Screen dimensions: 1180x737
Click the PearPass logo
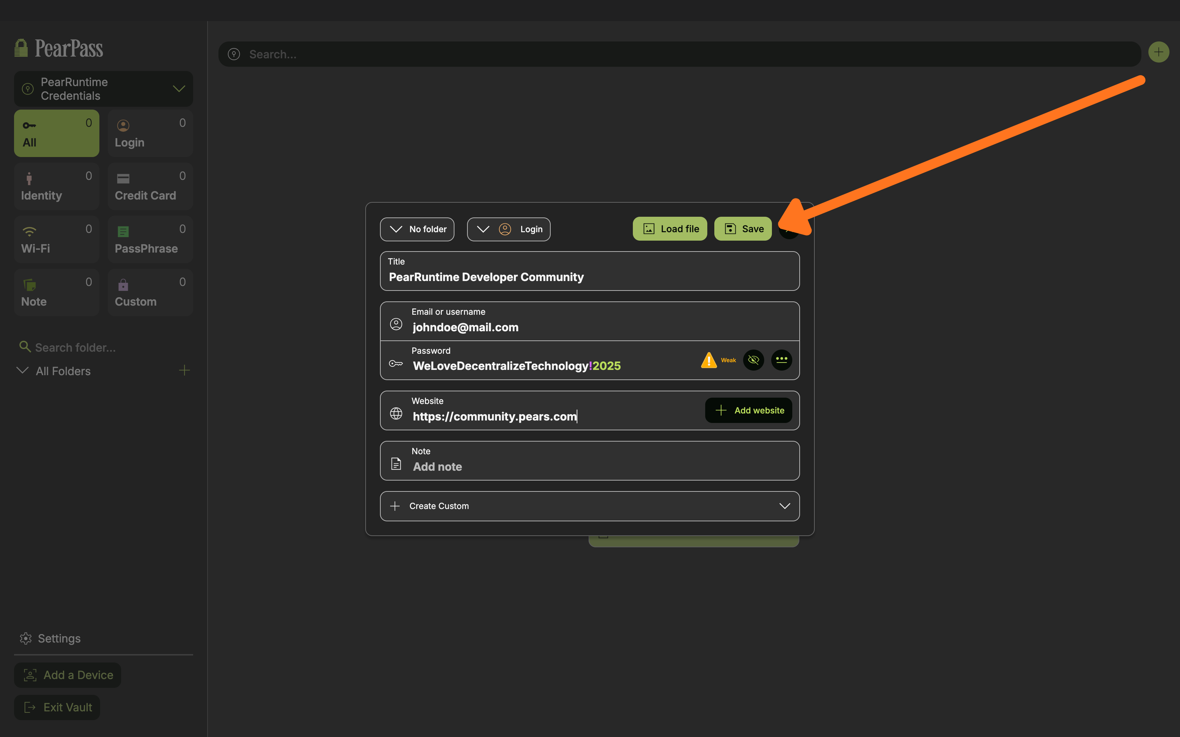pos(59,48)
